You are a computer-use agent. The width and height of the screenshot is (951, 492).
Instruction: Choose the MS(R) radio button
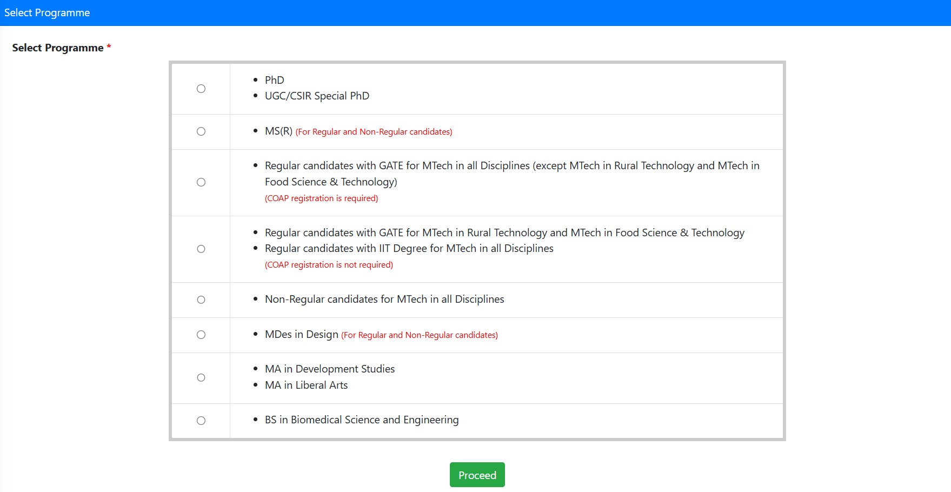(201, 131)
